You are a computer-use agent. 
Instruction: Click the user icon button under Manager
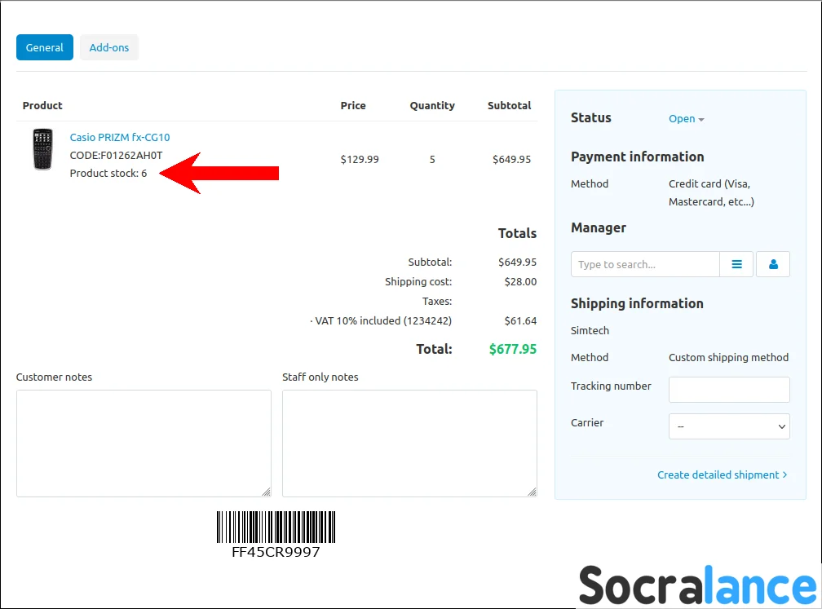tap(773, 264)
